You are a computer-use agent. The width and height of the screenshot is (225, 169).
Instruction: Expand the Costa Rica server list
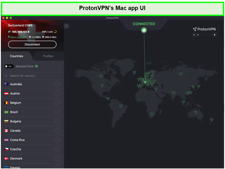[x=57, y=140]
